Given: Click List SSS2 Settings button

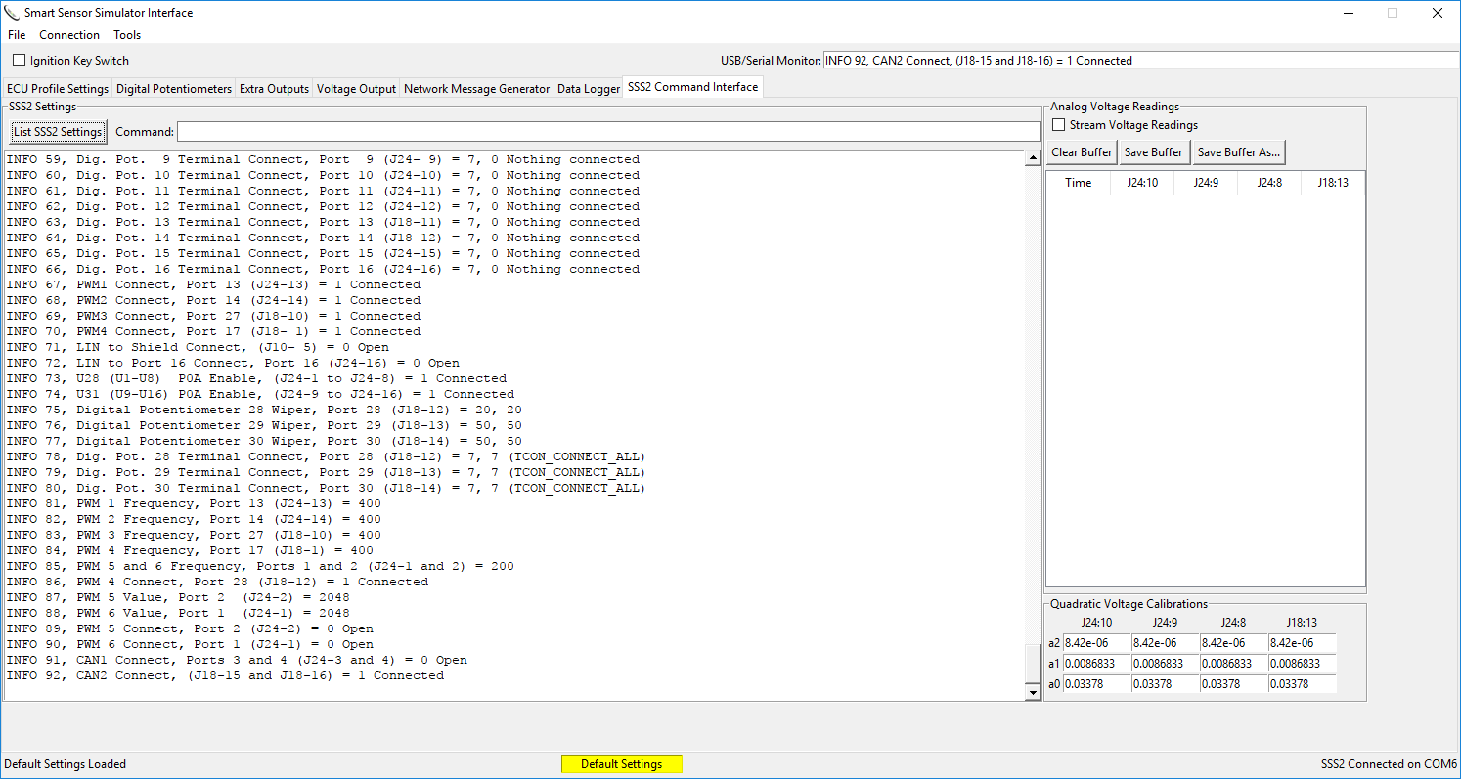Looking at the screenshot, I should click(58, 132).
